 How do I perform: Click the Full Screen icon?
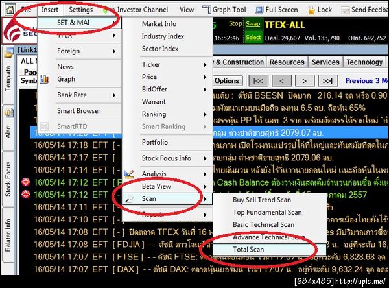point(259,10)
